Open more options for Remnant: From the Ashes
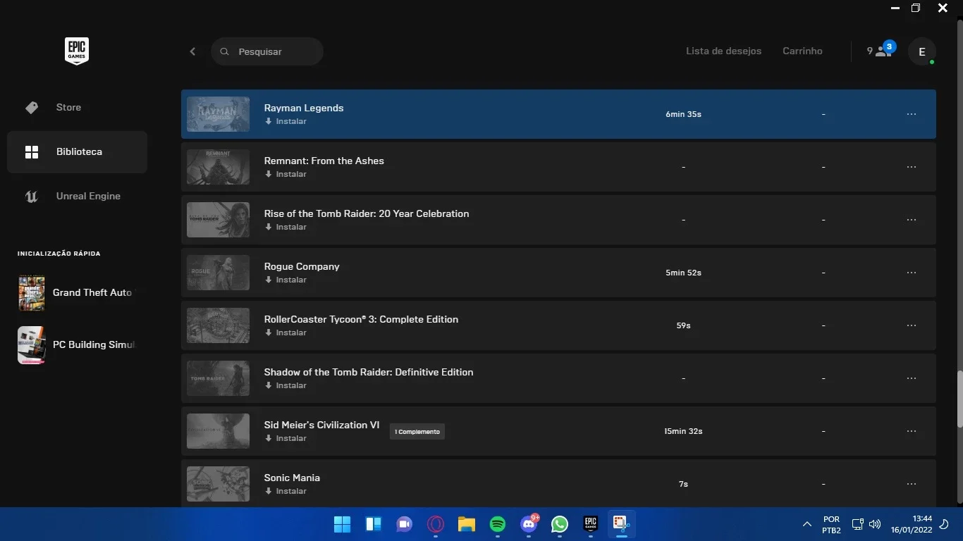963x541 pixels. 912,167
